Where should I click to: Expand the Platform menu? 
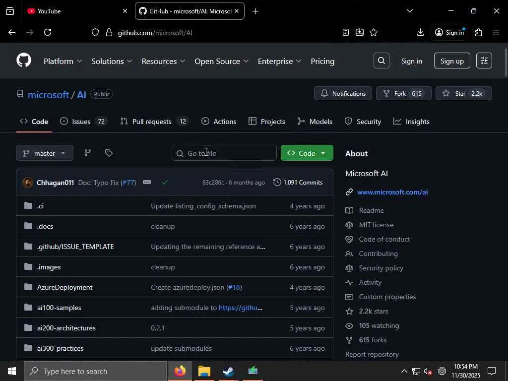[63, 61]
